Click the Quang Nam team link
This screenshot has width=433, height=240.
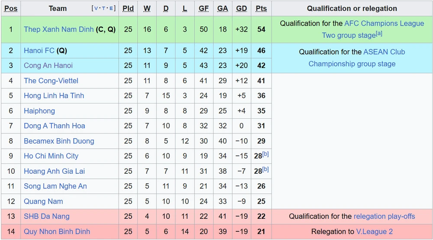pos(43,201)
